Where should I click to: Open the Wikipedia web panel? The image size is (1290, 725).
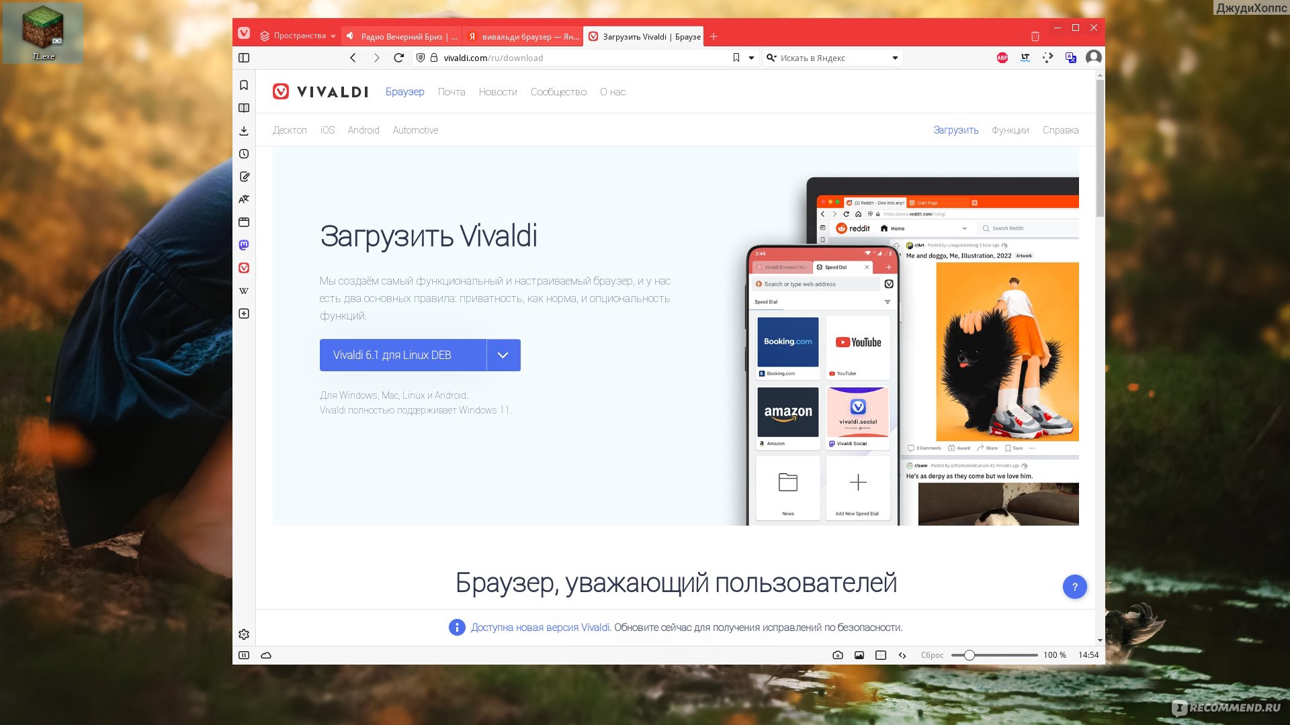coord(244,291)
